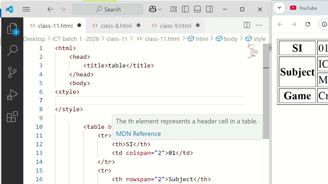Click the editor vertical scrollbar thumb
Screen dimensions: 328x184
coord(266,91)
